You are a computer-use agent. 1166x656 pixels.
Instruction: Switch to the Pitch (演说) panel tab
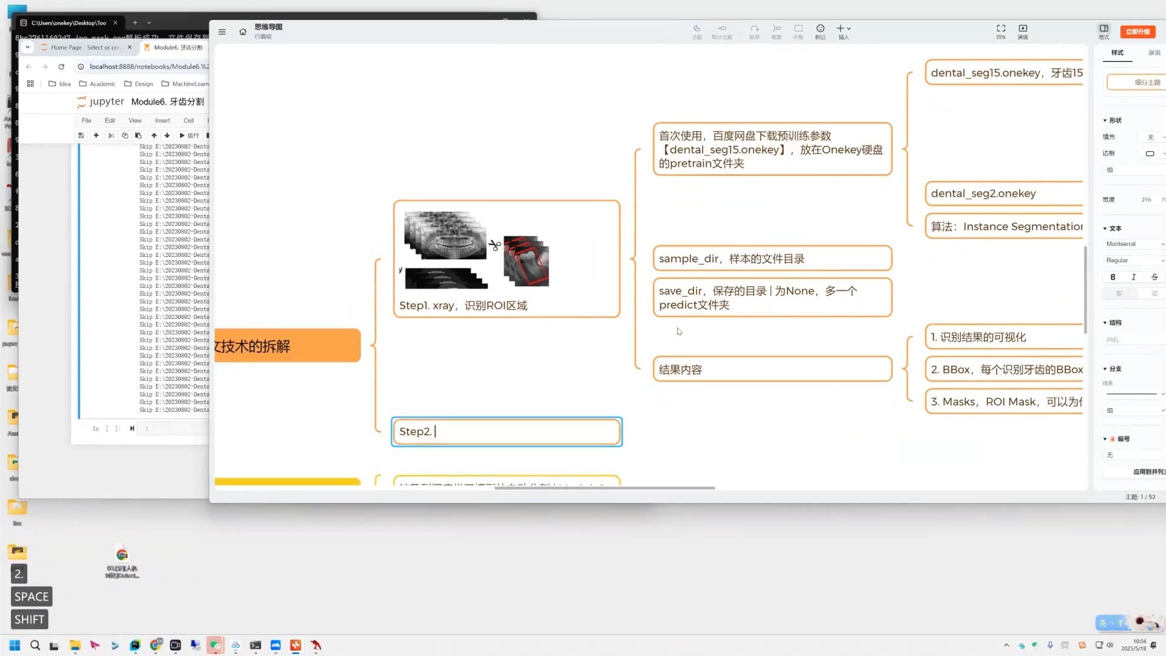(x=1154, y=53)
